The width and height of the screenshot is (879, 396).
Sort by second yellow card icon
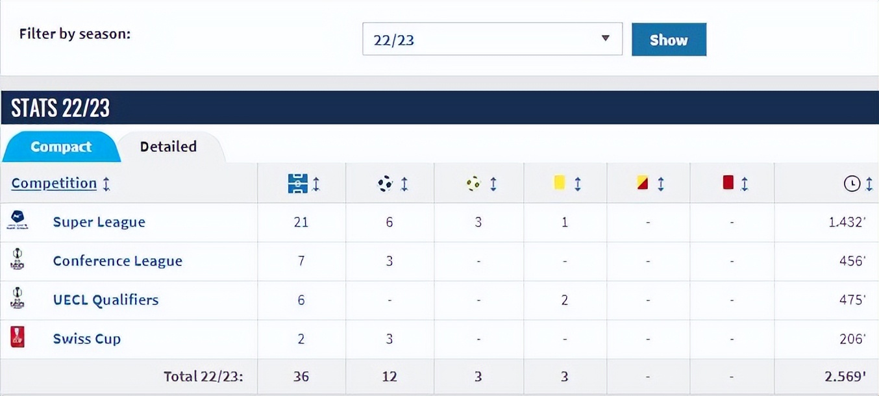click(643, 184)
